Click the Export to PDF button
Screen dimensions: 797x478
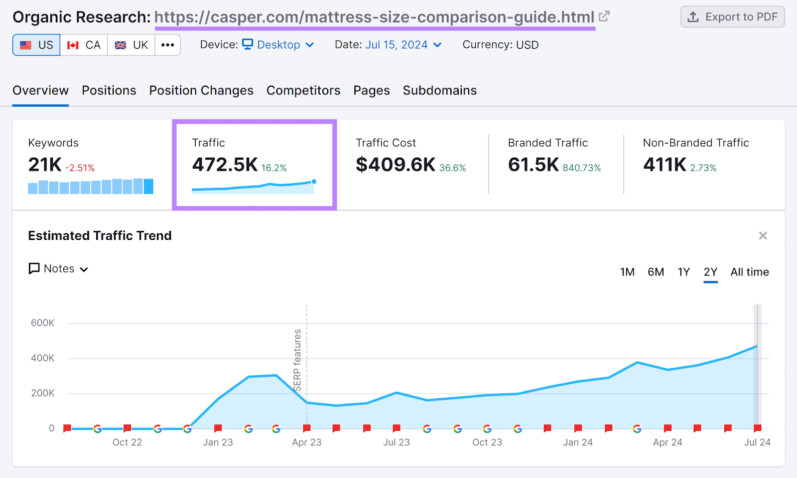click(x=732, y=17)
